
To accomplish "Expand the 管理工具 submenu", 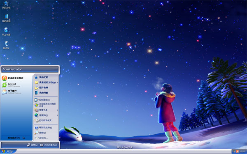I will [46, 110].
